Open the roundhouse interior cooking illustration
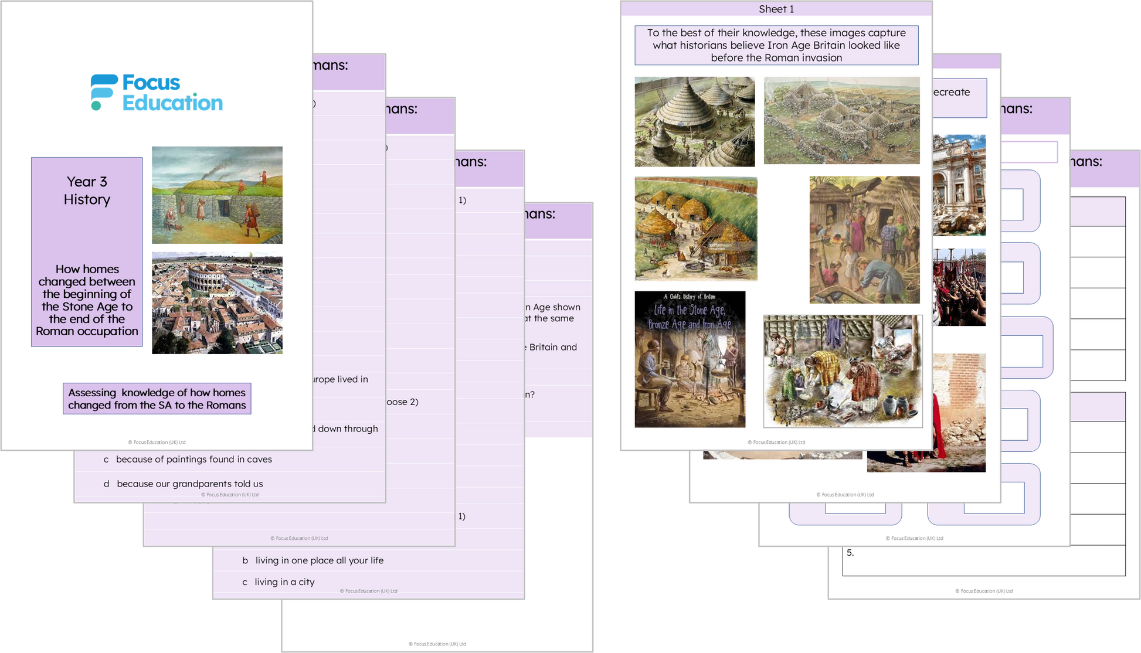 point(843,371)
